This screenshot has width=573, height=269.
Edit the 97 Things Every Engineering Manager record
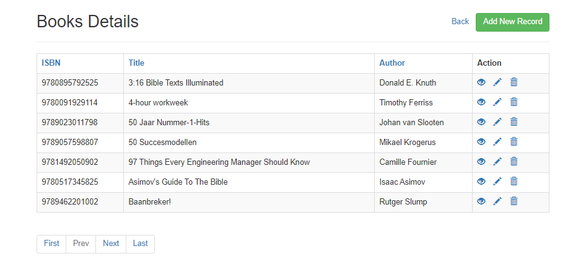pyautogui.click(x=497, y=162)
